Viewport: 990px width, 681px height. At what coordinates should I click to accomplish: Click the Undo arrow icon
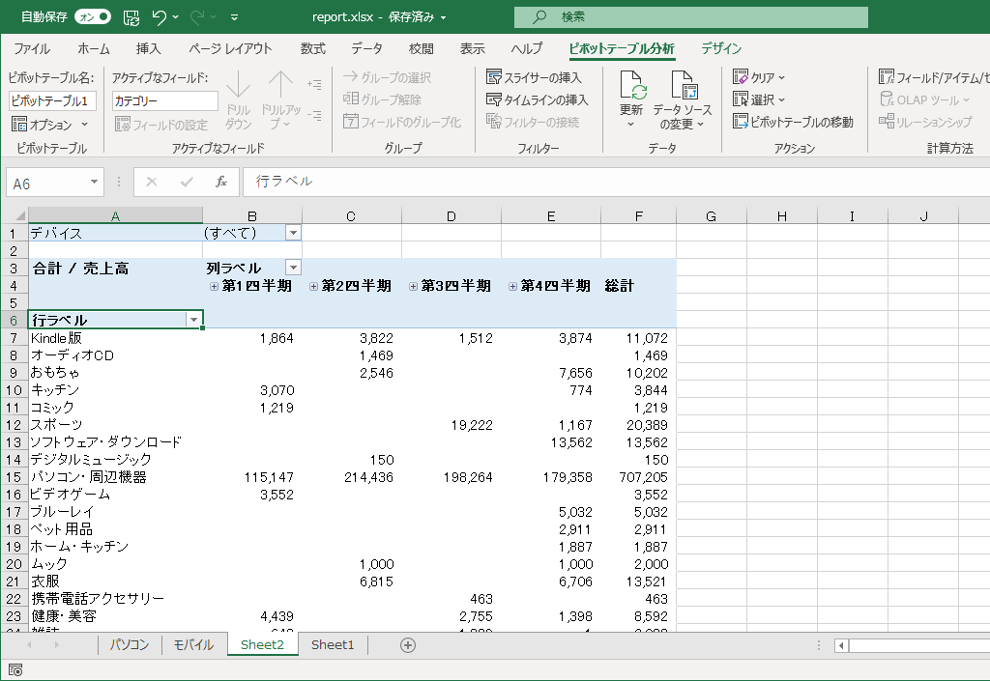click(160, 17)
